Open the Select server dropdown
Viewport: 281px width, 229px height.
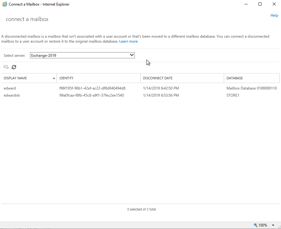point(82,55)
